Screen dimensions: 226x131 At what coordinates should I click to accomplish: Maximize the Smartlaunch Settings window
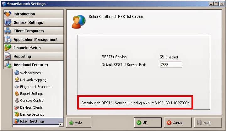(x=216, y=4)
